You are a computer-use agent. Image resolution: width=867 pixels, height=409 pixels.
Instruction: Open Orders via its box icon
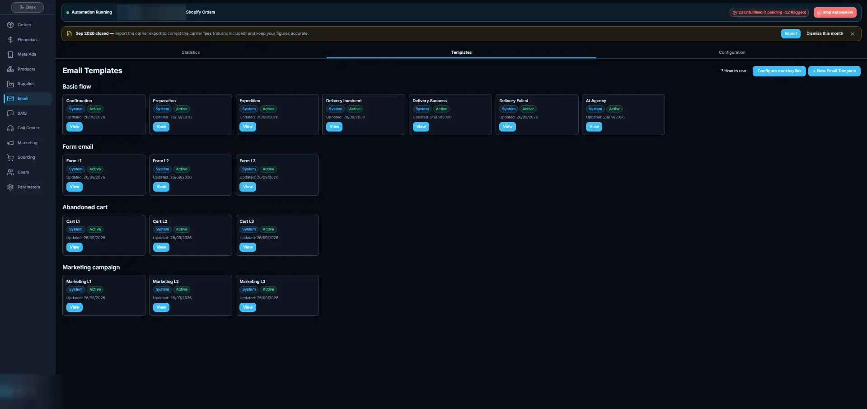(10, 25)
